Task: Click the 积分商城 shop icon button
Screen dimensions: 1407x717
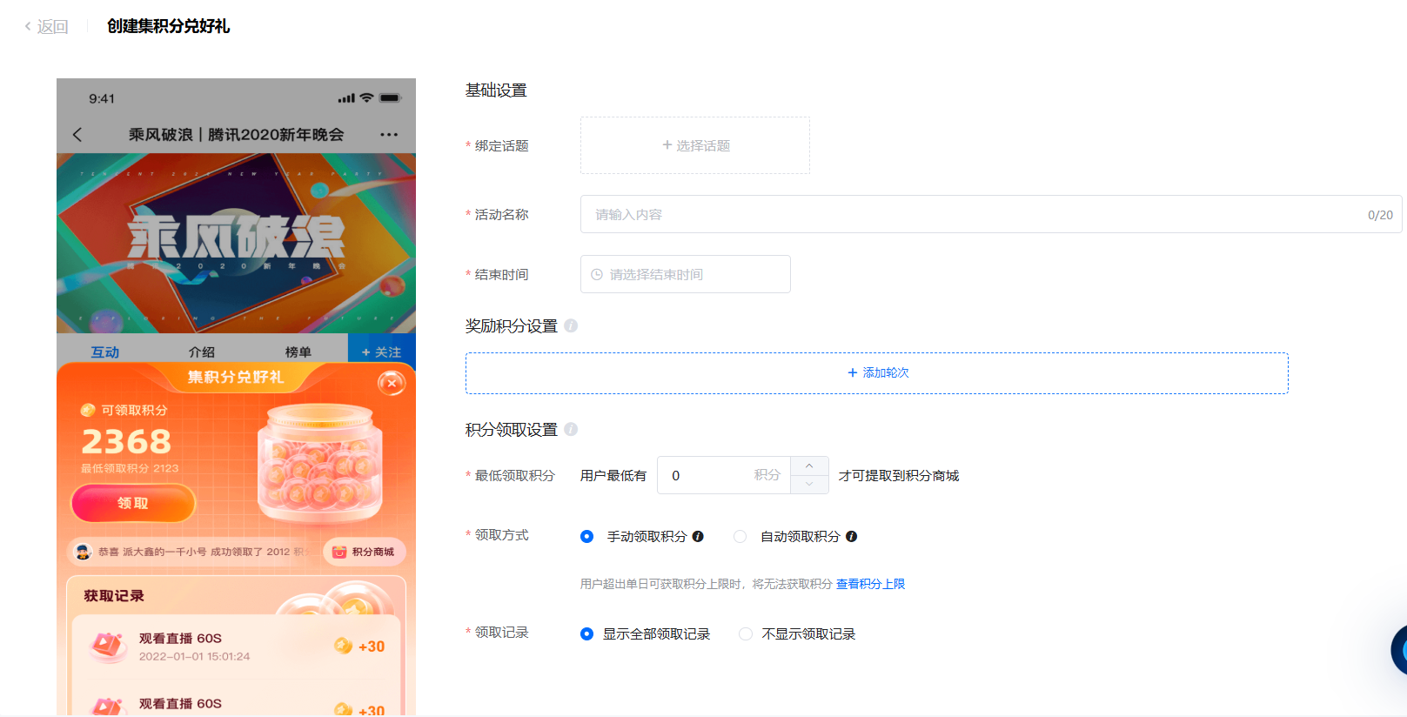Action: point(365,552)
